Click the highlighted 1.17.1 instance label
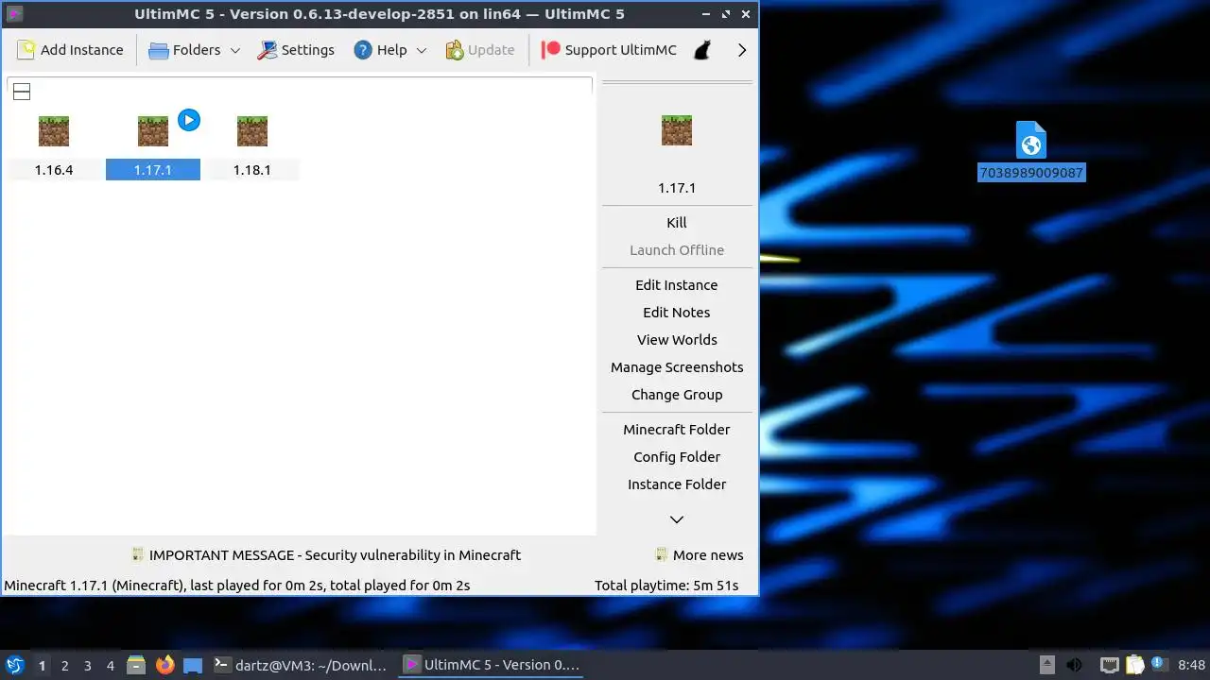 tap(153, 170)
